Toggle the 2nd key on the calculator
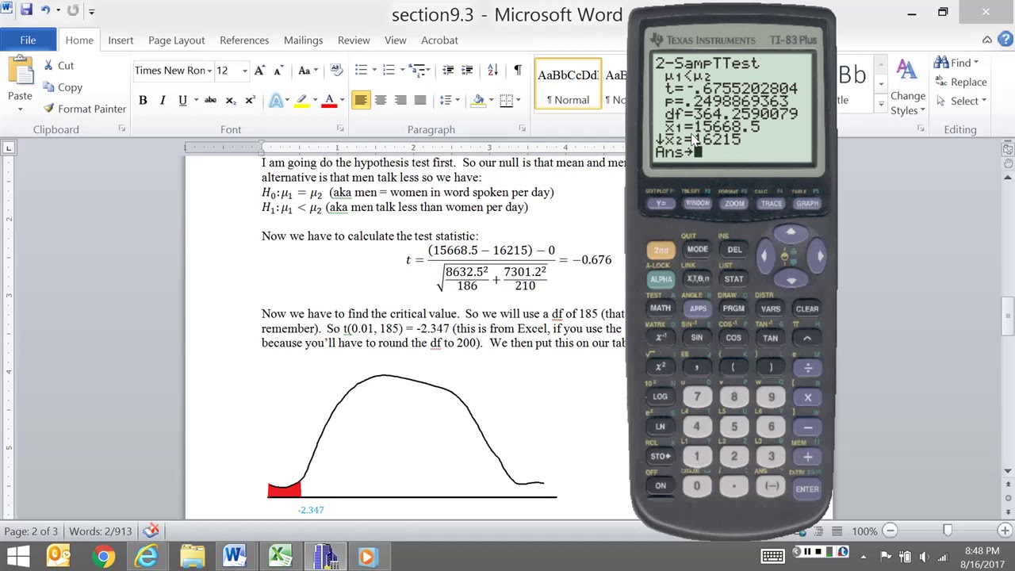Image resolution: width=1015 pixels, height=571 pixels. coord(661,250)
